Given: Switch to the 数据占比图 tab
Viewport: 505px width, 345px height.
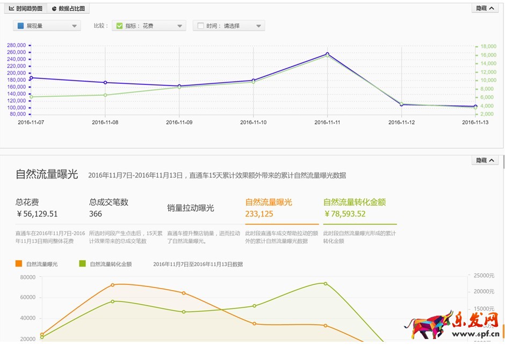Looking at the screenshot, I should pyautogui.click(x=68, y=9).
